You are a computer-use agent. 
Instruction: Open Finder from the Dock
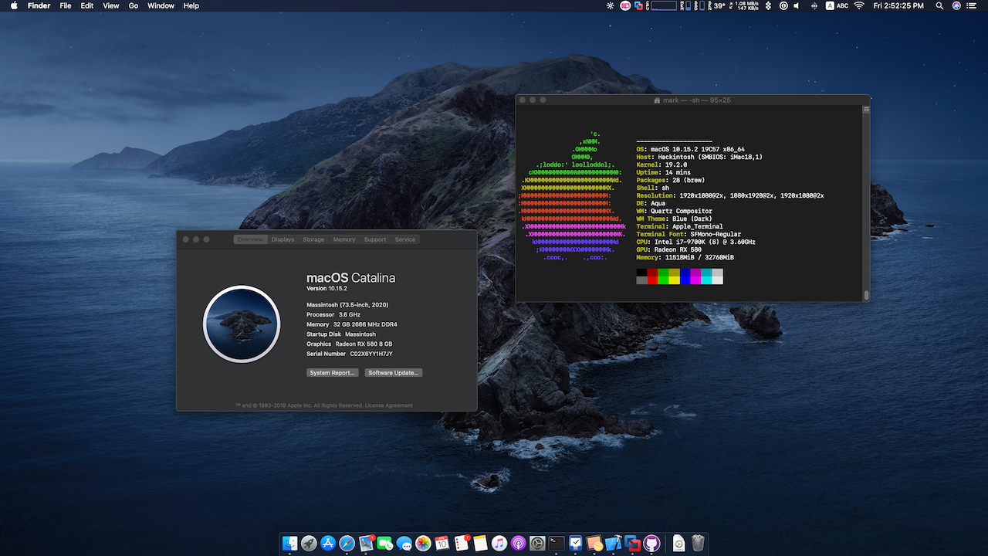point(290,544)
